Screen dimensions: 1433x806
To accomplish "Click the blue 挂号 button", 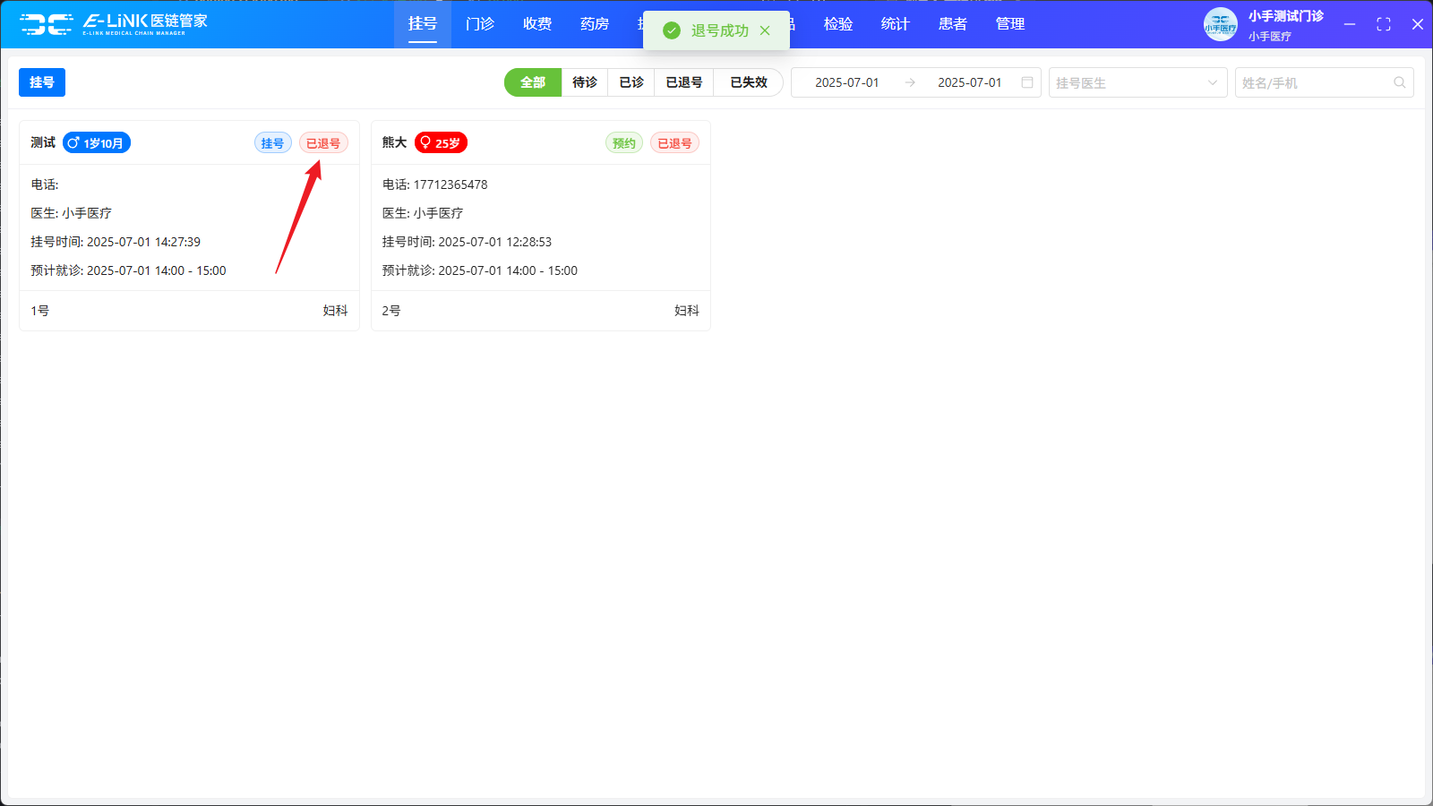I will pyautogui.click(x=42, y=82).
